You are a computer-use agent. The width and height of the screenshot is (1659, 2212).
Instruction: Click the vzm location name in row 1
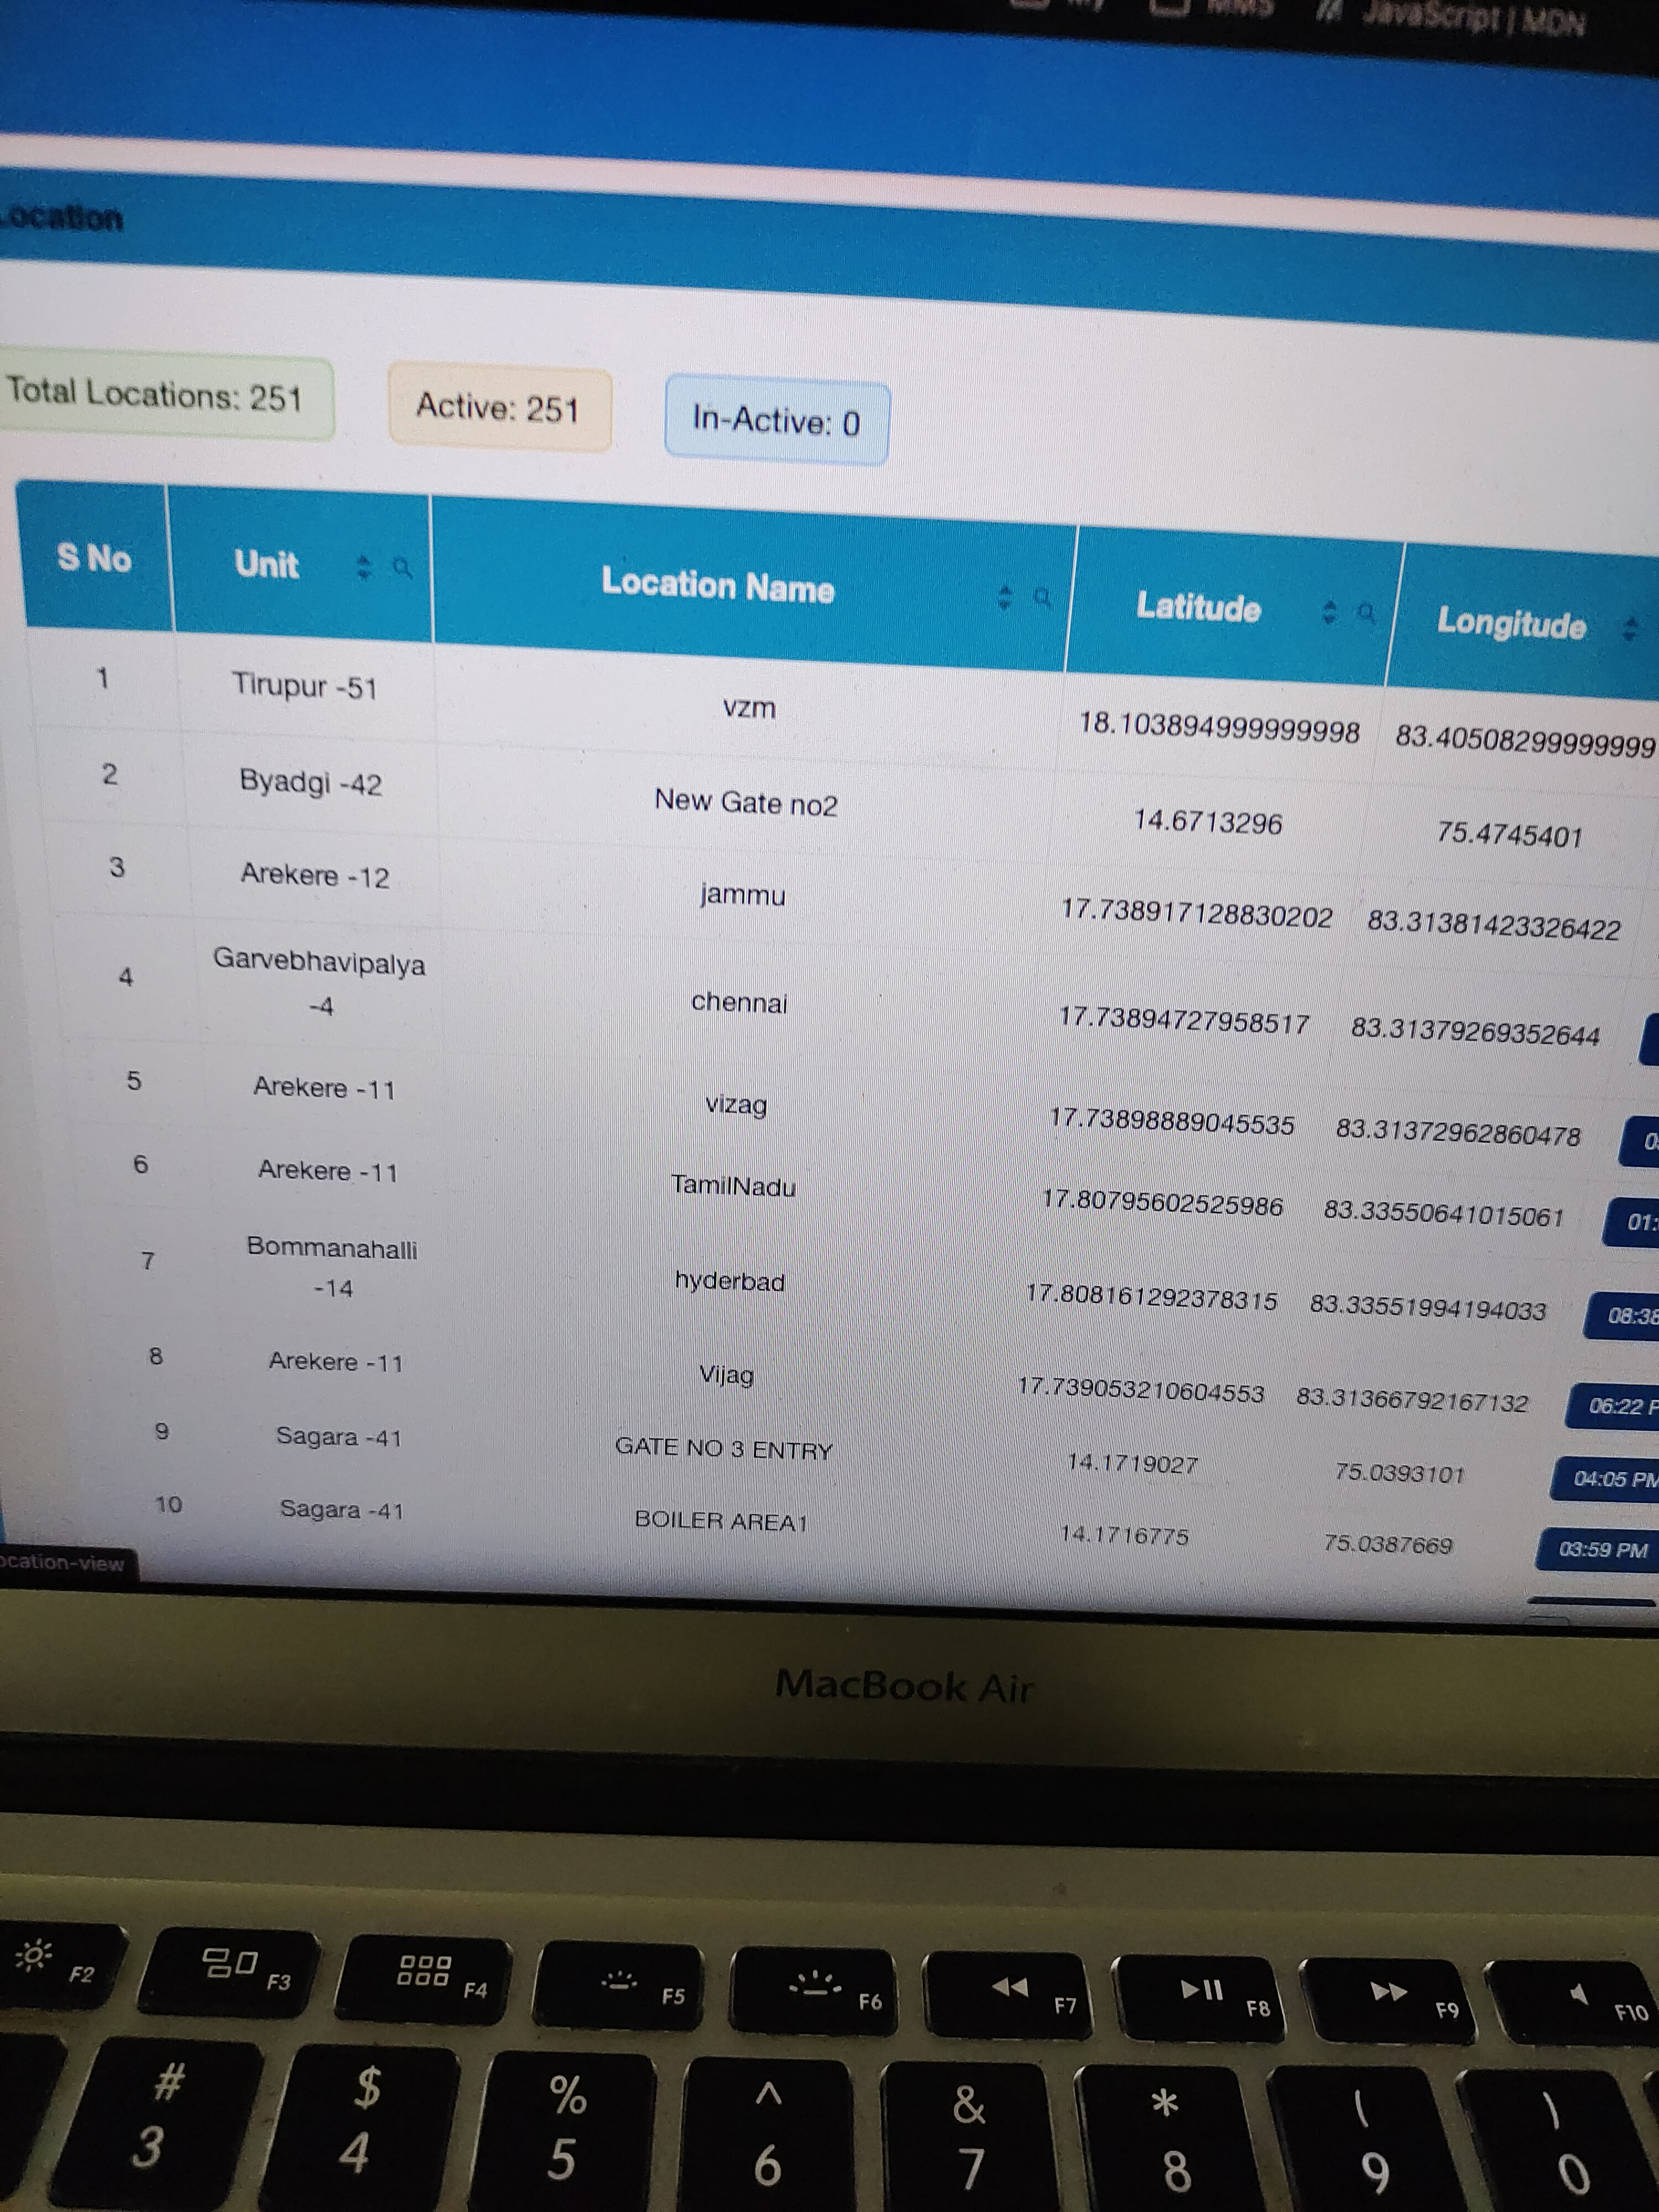coord(749,708)
